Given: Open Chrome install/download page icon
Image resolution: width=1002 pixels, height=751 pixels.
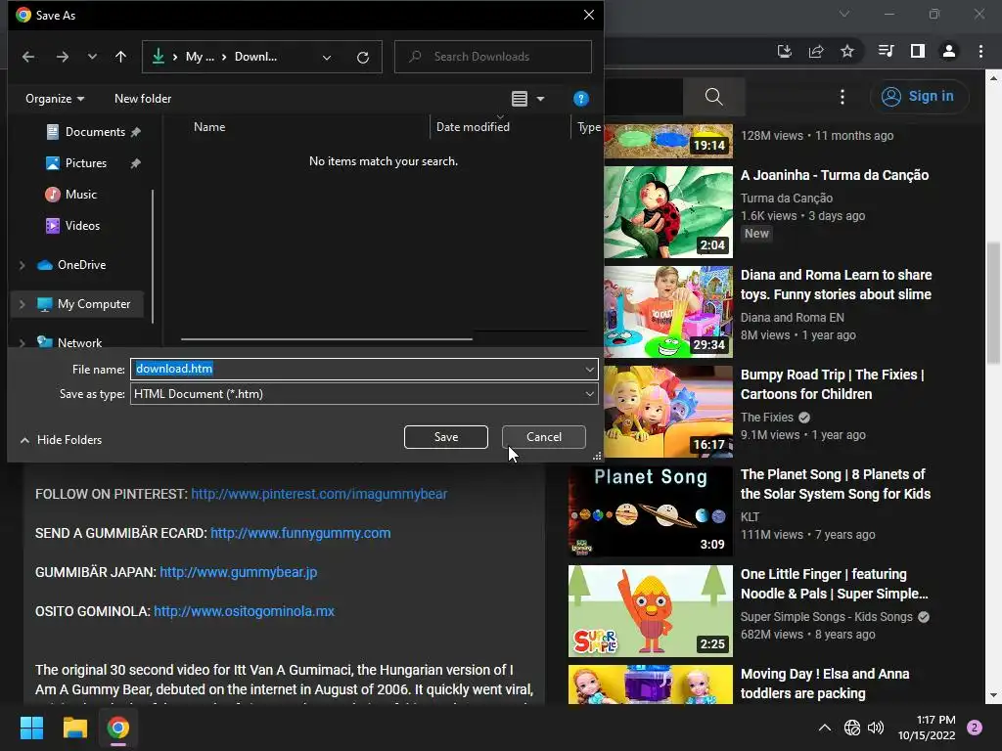Looking at the screenshot, I should click(785, 51).
